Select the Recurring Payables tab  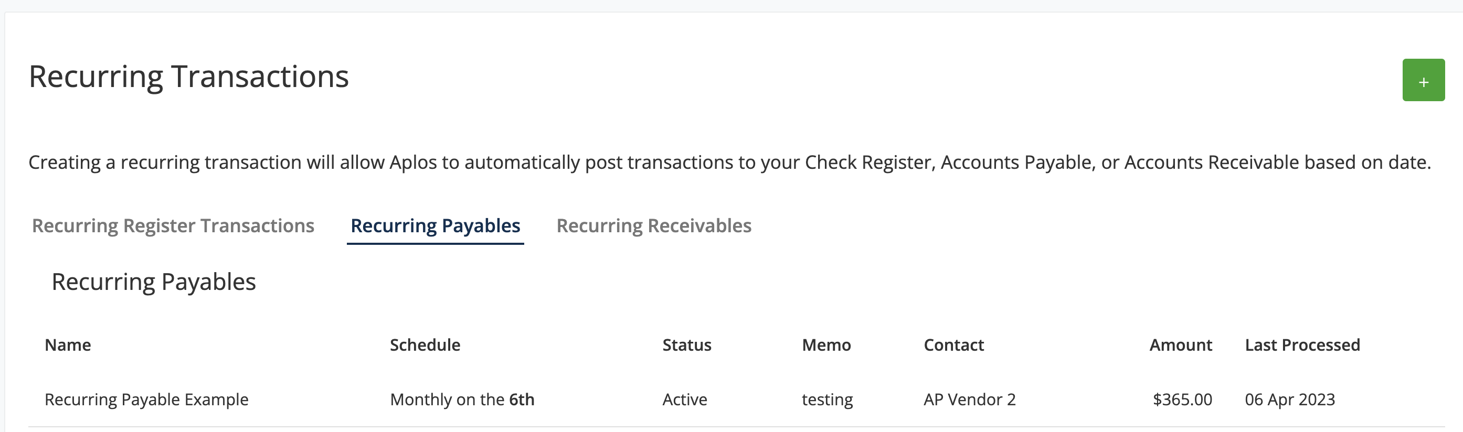pos(435,226)
